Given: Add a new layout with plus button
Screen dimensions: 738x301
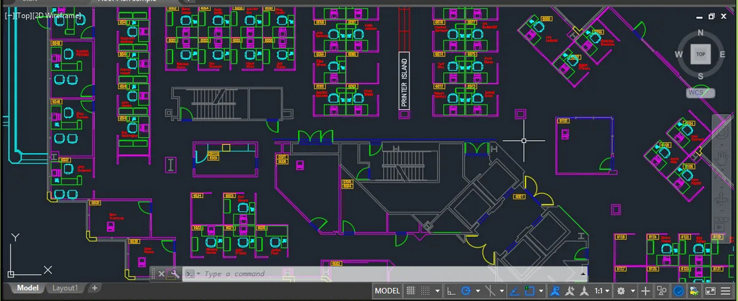Looking at the screenshot, I should coord(94,288).
